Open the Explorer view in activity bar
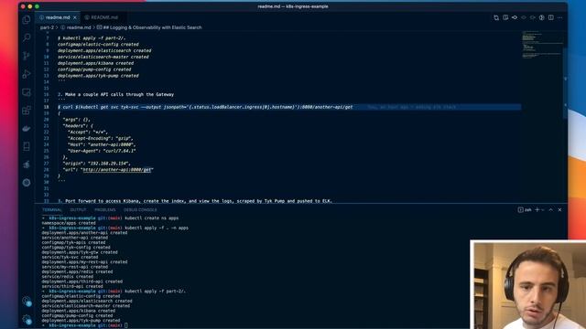This screenshot has width=586, height=329. (27, 20)
